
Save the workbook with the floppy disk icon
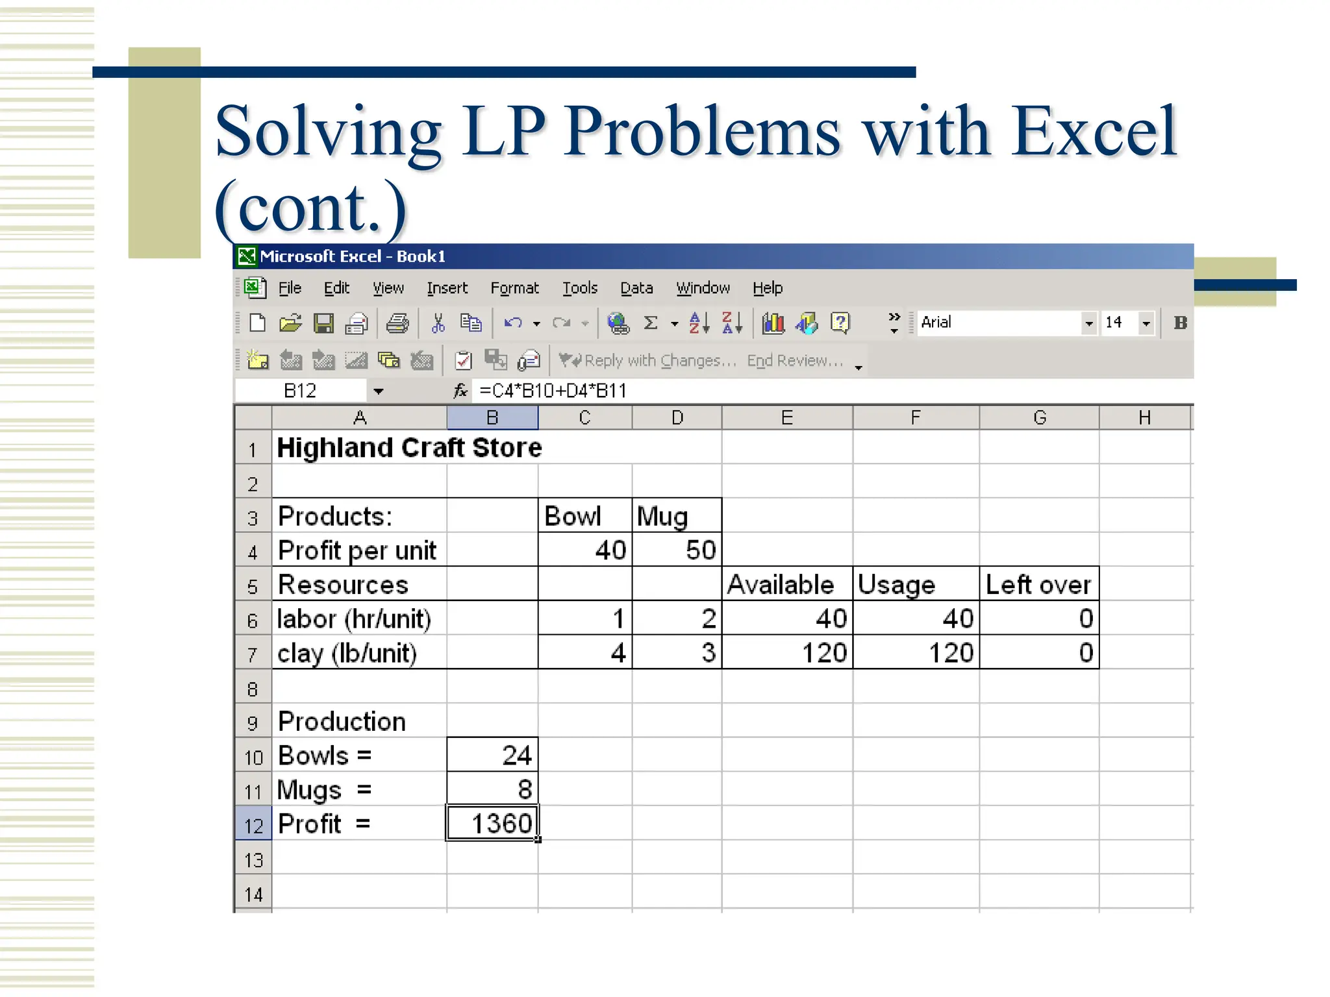(x=323, y=323)
